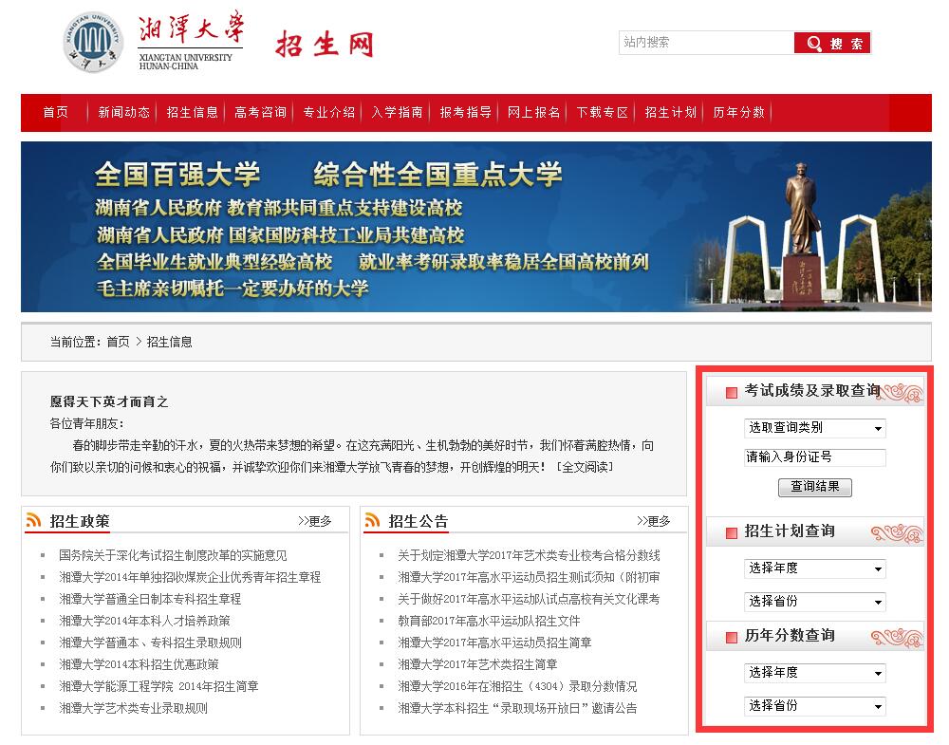
Task: Open 关于划定湘潭大学2017年艺术类专业校考合格分数线
Action: (529, 555)
